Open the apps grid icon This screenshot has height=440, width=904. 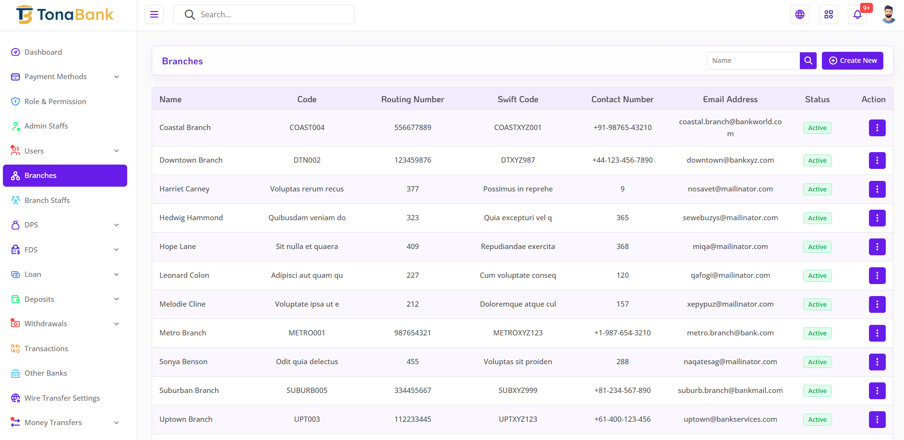point(828,14)
